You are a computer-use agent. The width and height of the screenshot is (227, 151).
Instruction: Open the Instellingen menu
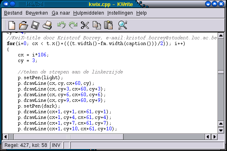120,13
